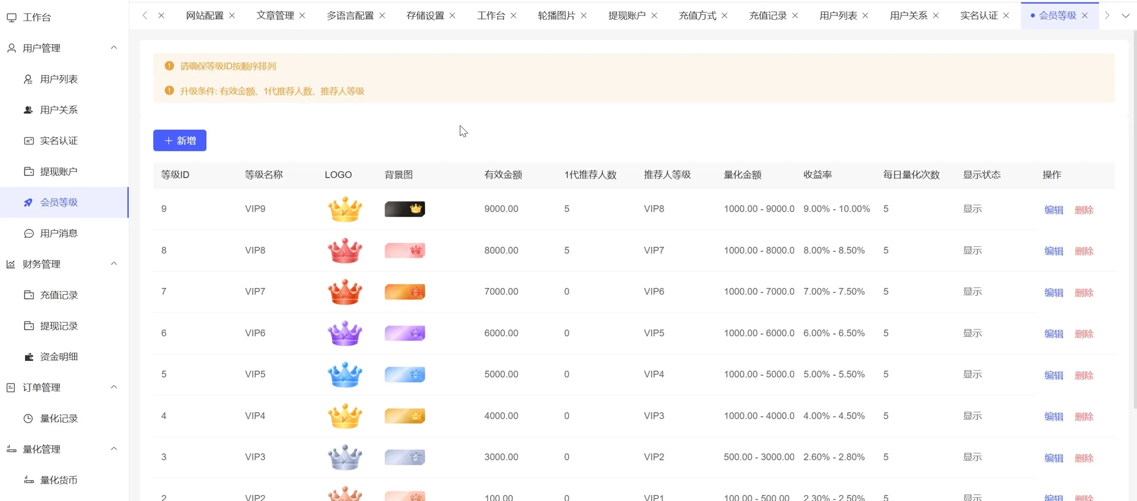Click the 用户列表 sidebar icon

click(x=28, y=79)
